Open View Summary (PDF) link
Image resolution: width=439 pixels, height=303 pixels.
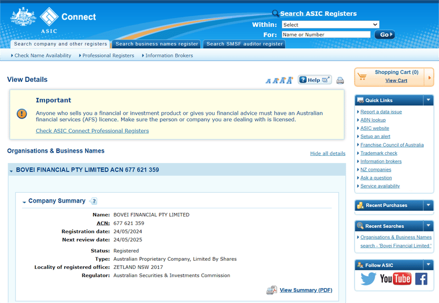pos(306,290)
